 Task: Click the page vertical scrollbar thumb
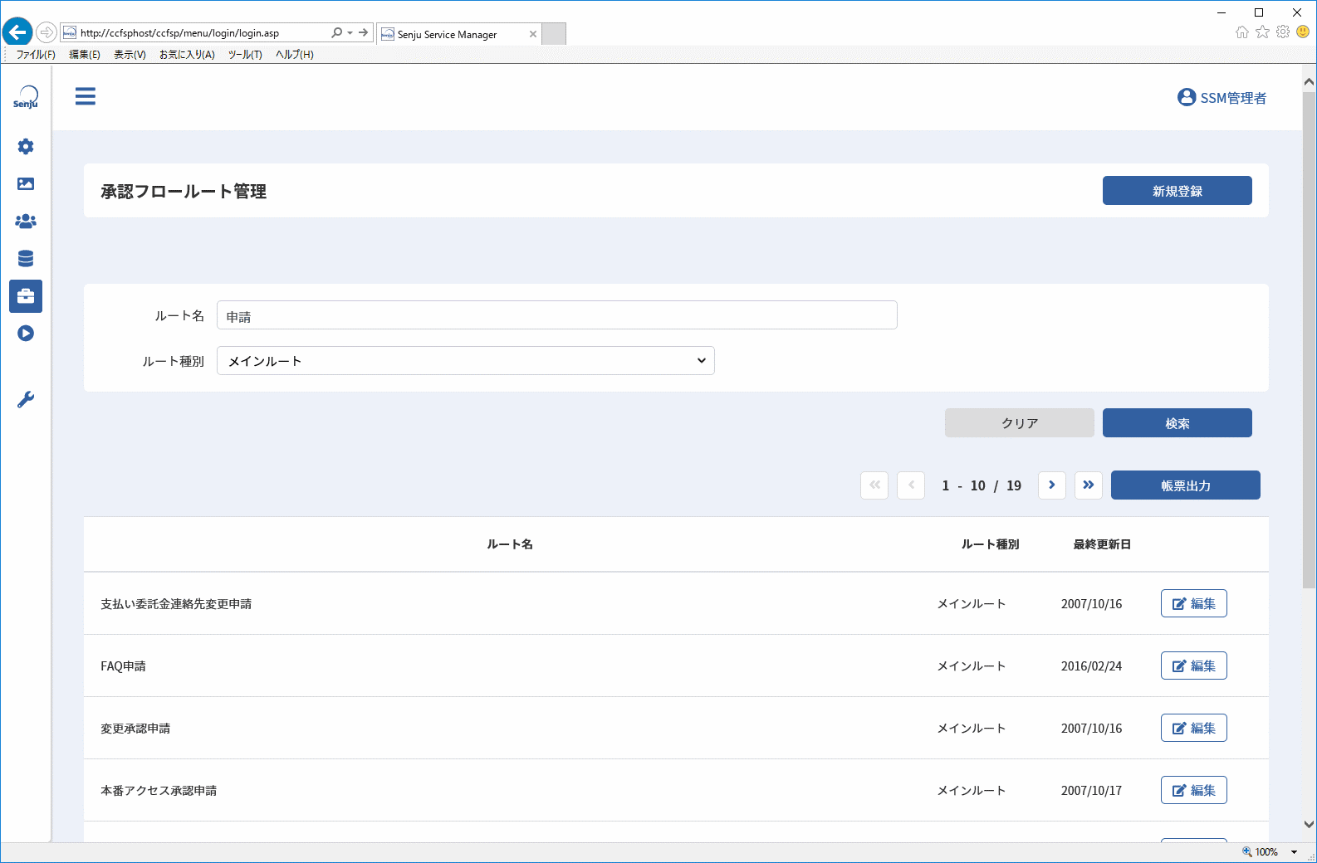click(1310, 340)
